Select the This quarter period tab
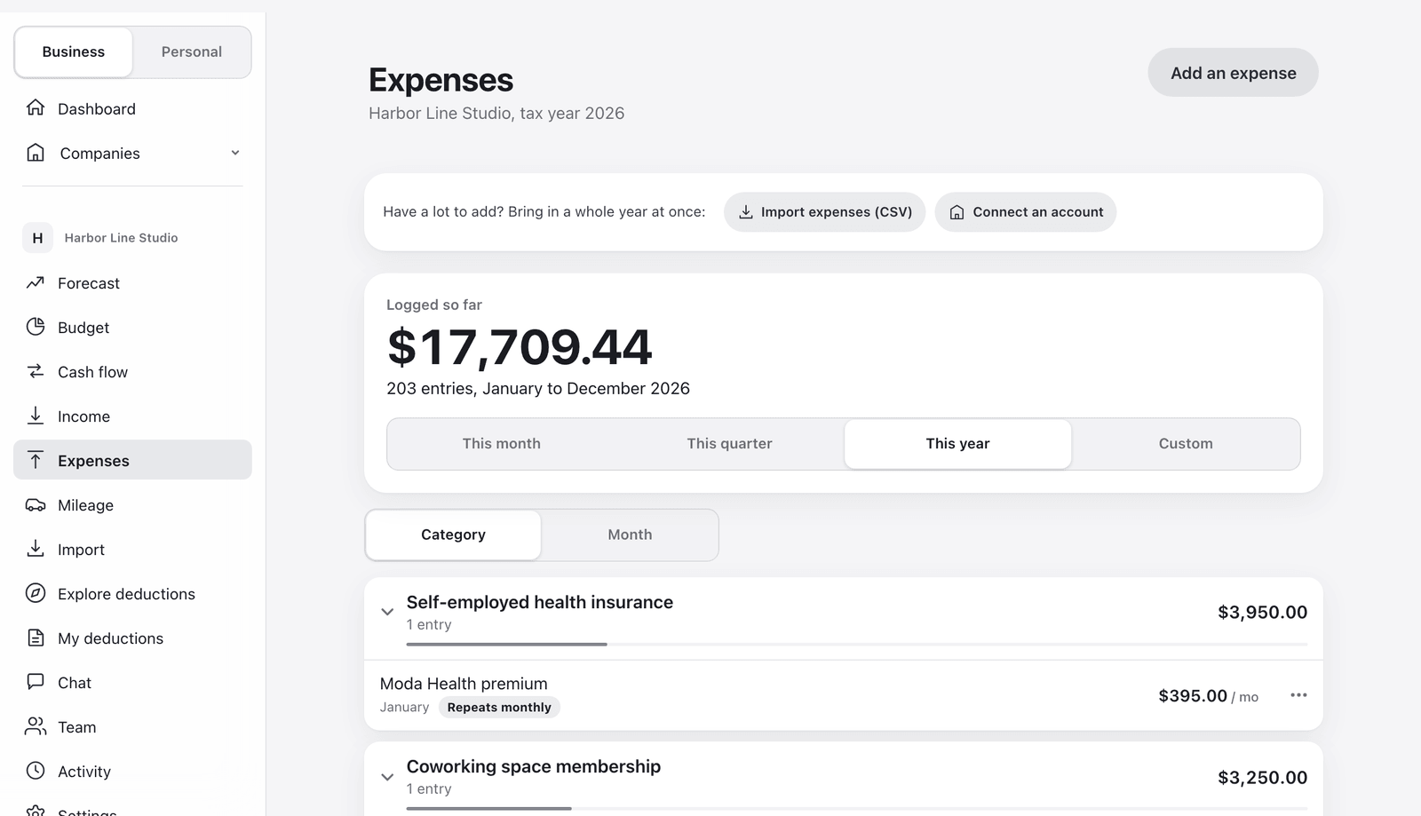 pyautogui.click(x=729, y=443)
